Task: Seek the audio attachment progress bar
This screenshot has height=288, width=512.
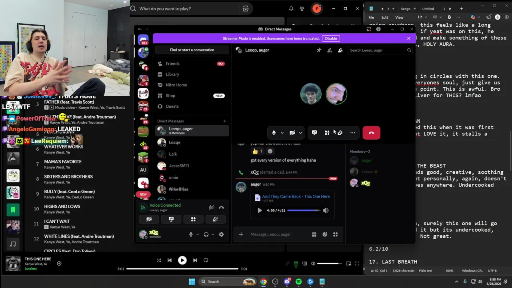Action: [x=304, y=210]
